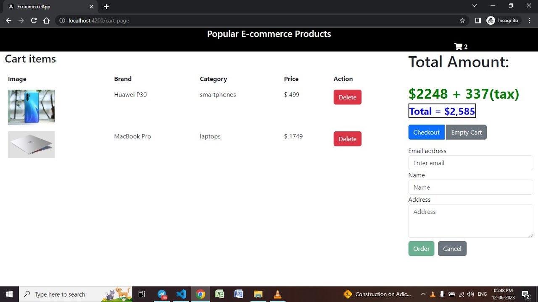The width and height of the screenshot is (538, 302).
Task: Open VLC media player from taskbar
Action: click(277, 294)
